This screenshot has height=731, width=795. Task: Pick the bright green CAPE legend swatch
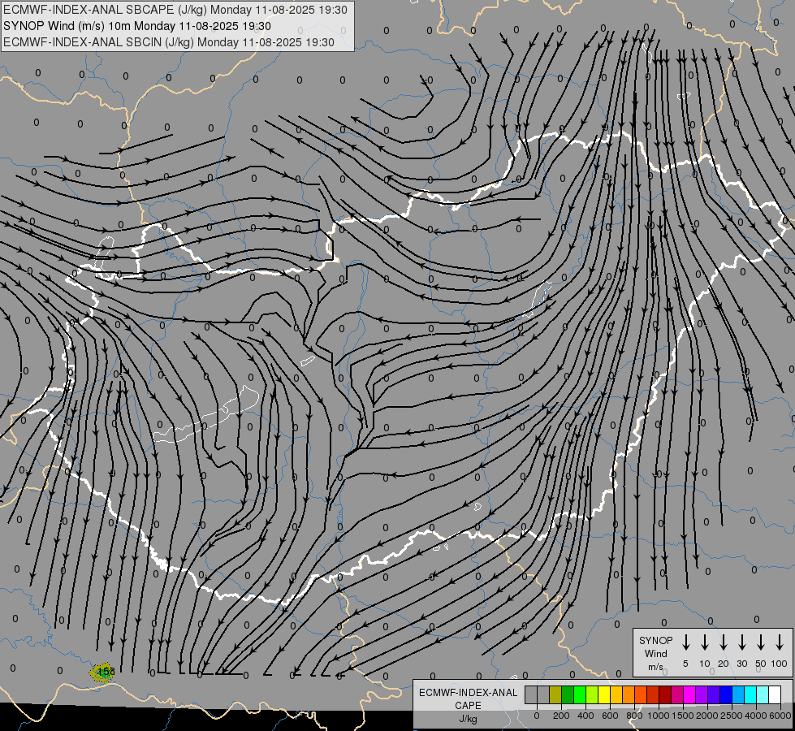click(x=580, y=694)
